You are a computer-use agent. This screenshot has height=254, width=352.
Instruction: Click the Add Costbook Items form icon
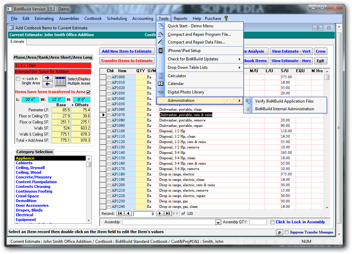11,28
